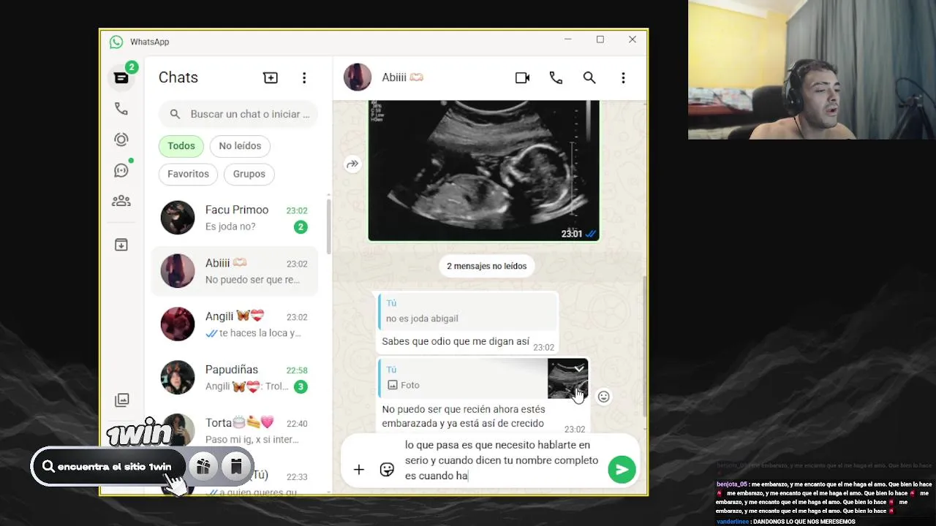Select the Favoritos chat filter
Viewport: 936px width, 526px height.
coord(188,174)
